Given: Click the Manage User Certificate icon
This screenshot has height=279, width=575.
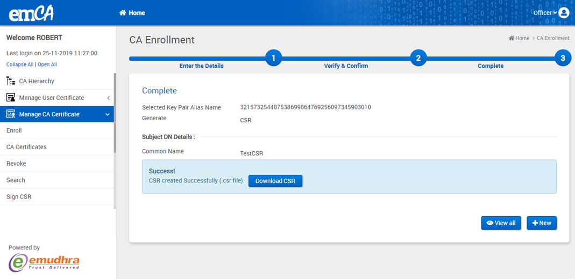Looking at the screenshot, I should pos(10,98).
